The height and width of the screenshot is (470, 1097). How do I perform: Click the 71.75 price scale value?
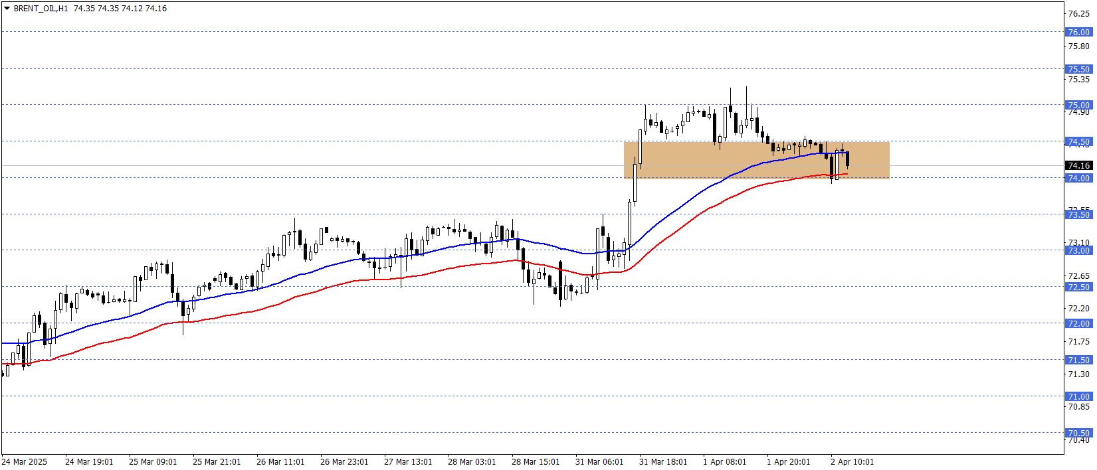[x=1078, y=341]
